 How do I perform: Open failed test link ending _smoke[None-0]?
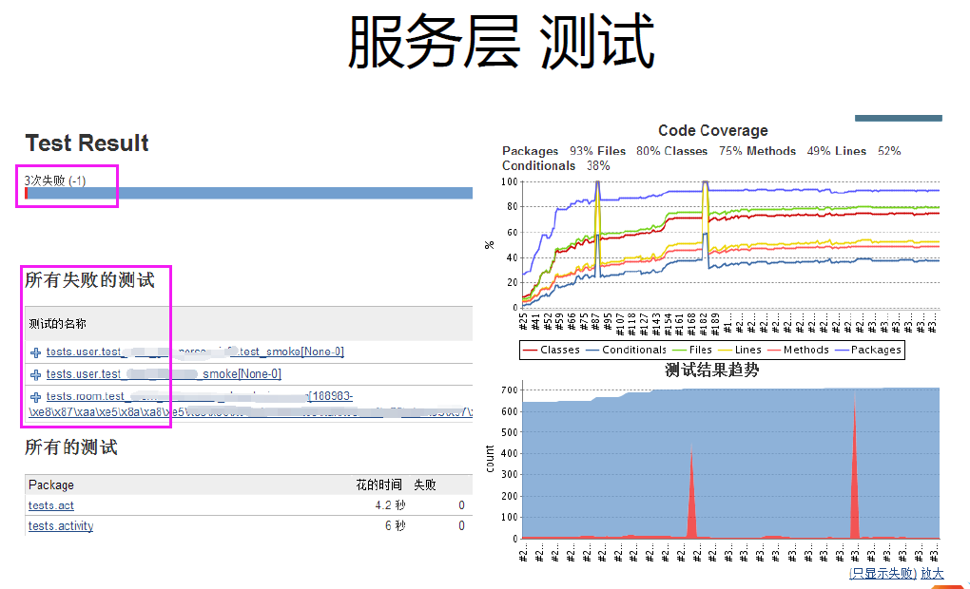pyautogui.click(x=164, y=374)
